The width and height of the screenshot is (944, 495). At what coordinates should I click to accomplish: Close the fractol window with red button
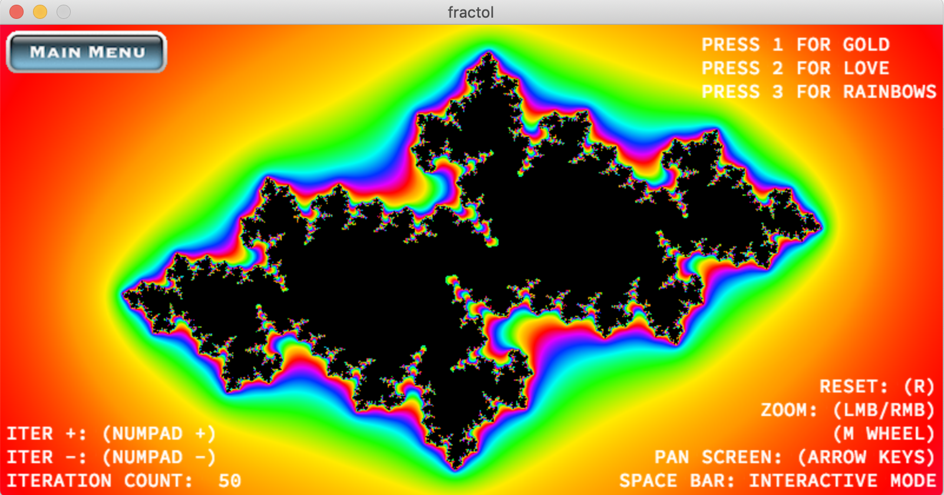coord(16,12)
